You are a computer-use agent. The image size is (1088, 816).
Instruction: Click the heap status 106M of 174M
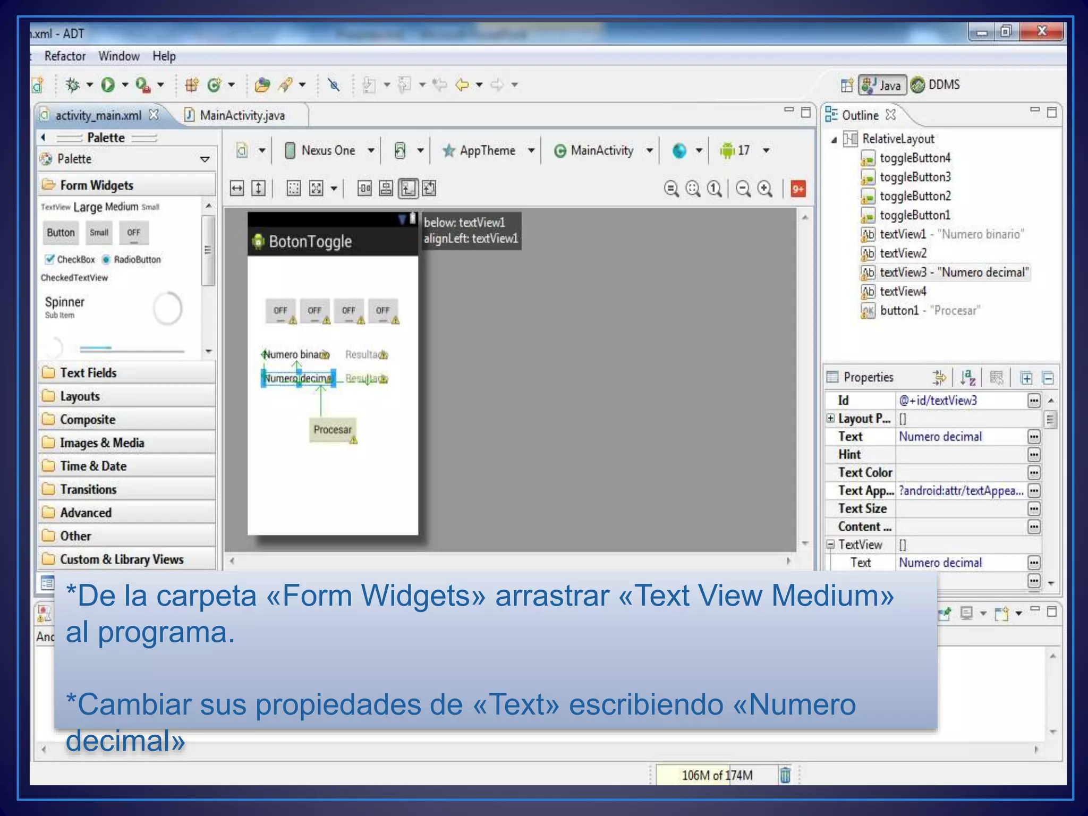(717, 775)
